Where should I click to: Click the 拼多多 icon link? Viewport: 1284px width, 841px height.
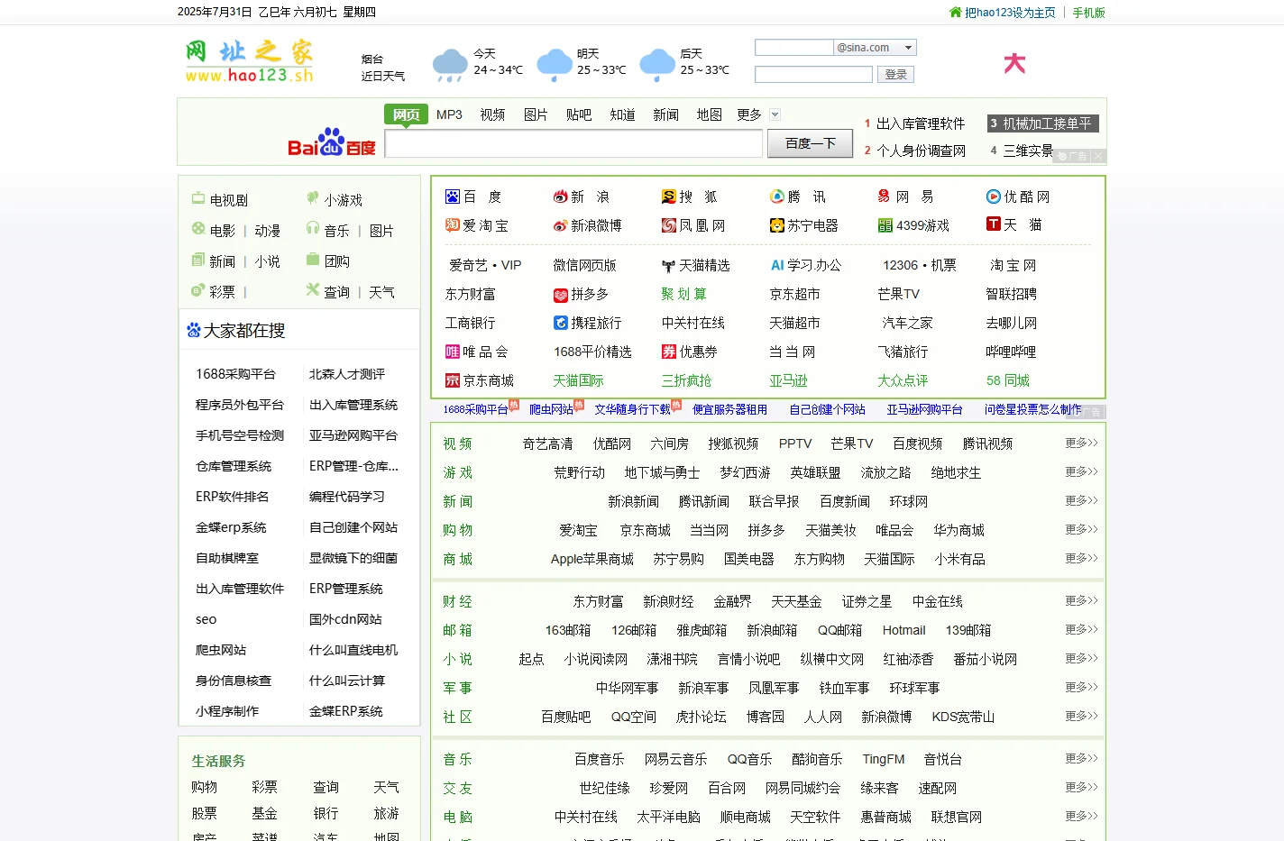pyautogui.click(x=561, y=295)
